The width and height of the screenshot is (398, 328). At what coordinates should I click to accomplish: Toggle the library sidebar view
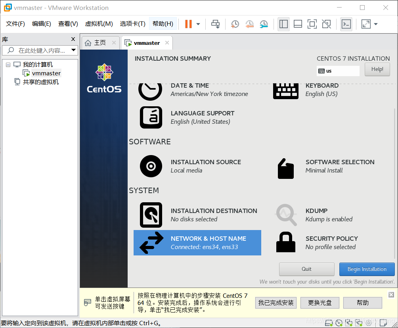[283, 24]
